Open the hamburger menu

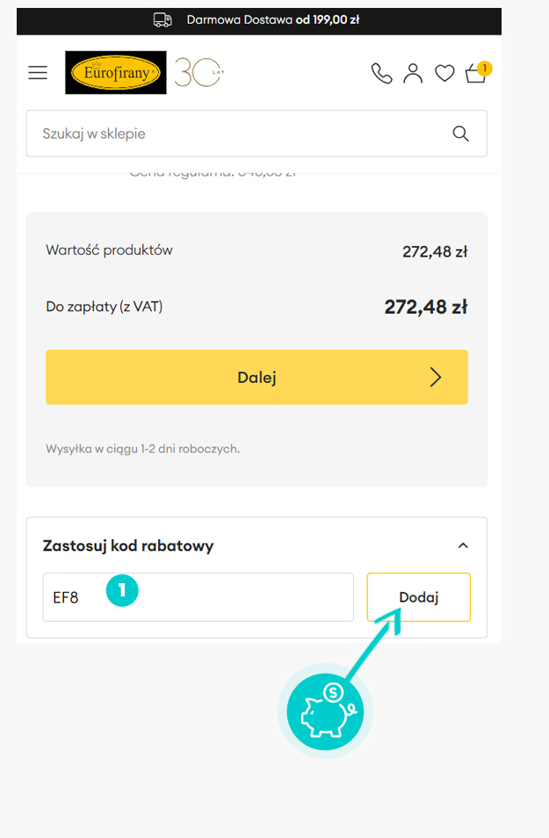coord(38,73)
